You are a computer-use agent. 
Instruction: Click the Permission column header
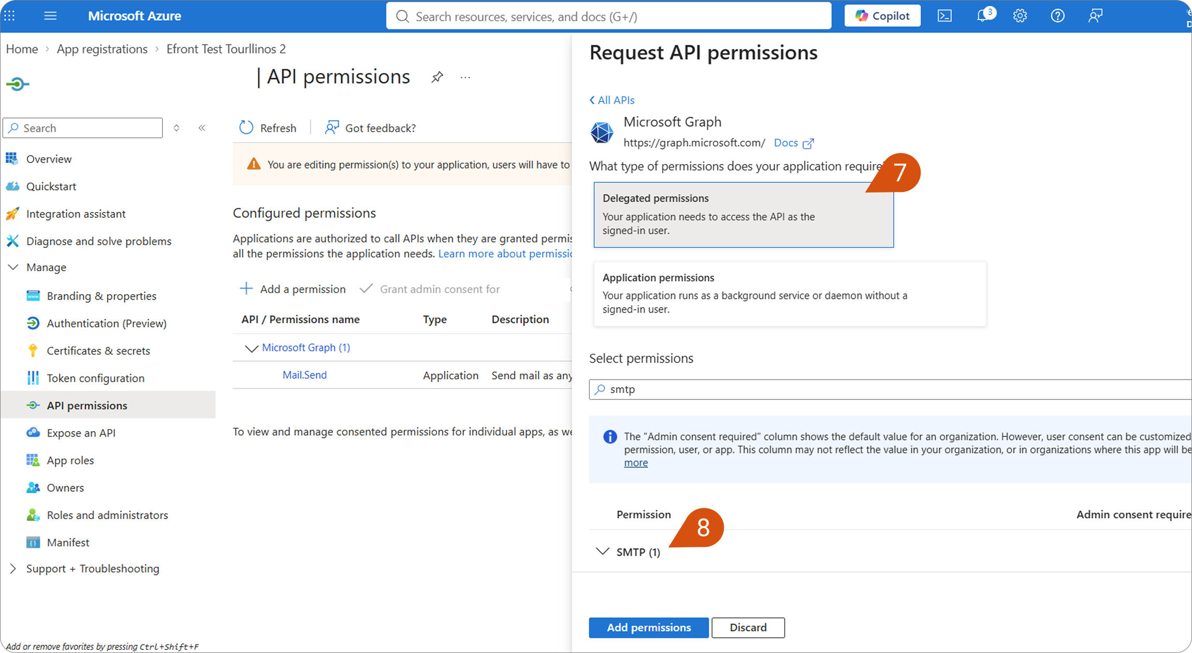644,514
